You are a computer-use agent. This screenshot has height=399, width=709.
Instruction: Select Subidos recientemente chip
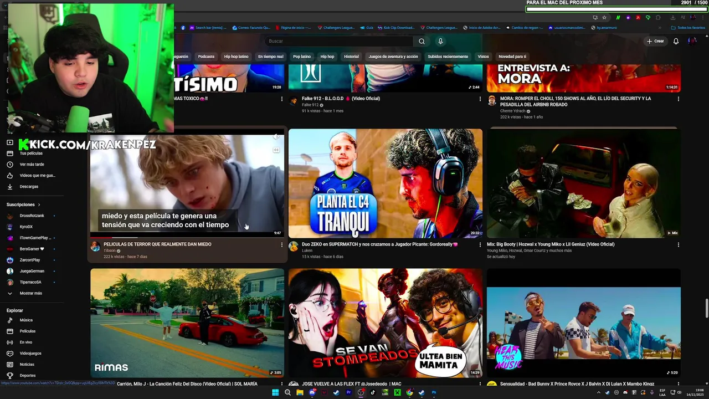click(x=448, y=57)
